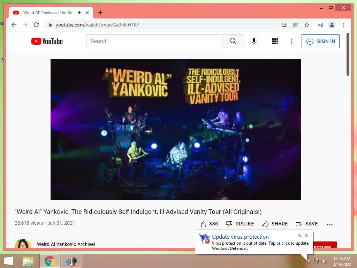The width and height of the screenshot is (357, 268).
Task: Click the Chrome taskbar icon
Action: (50, 261)
